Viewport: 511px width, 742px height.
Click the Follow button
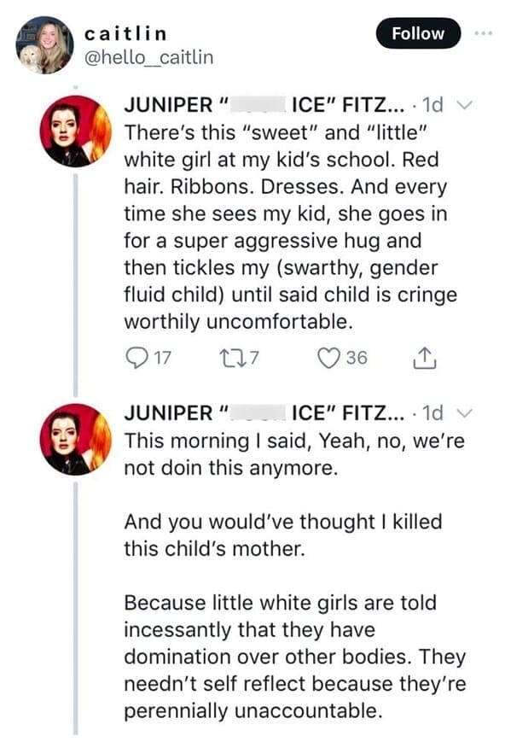pos(417,32)
